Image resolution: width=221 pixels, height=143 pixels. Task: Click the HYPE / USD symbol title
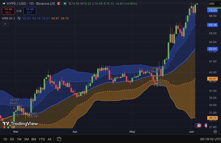17,4
